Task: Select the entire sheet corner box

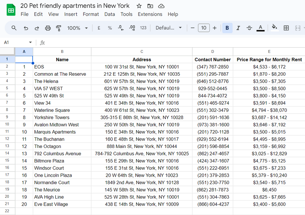Action: (7, 52)
